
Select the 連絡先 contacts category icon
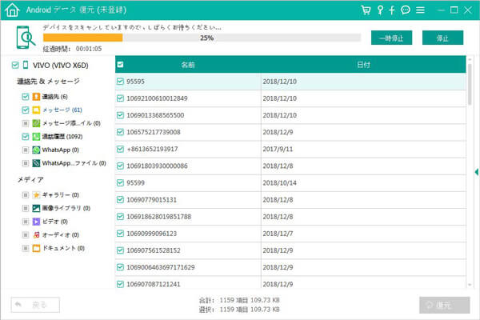[x=36, y=97]
